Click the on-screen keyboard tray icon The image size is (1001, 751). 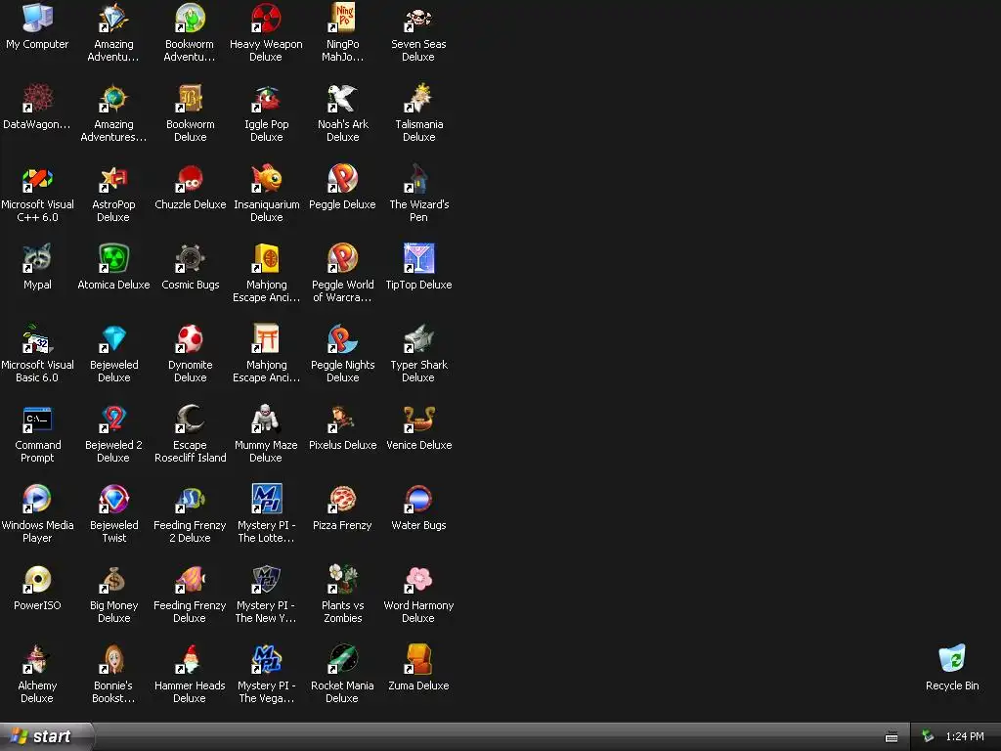click(892, 737)
